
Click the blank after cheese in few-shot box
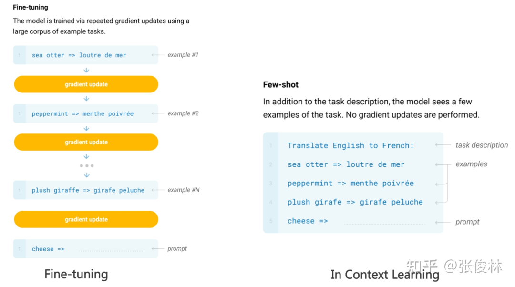(384, 222)
